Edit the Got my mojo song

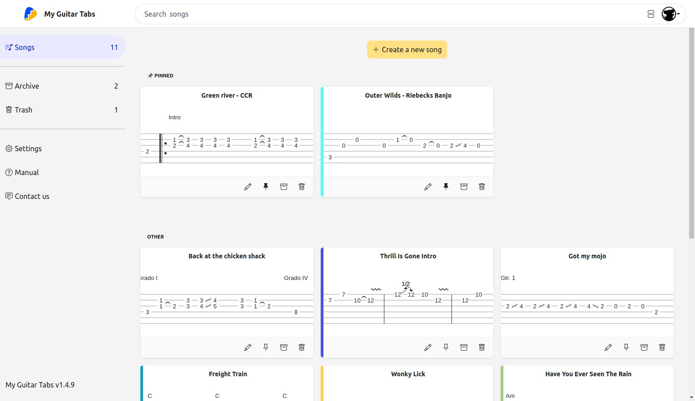[x=608, y=347]
